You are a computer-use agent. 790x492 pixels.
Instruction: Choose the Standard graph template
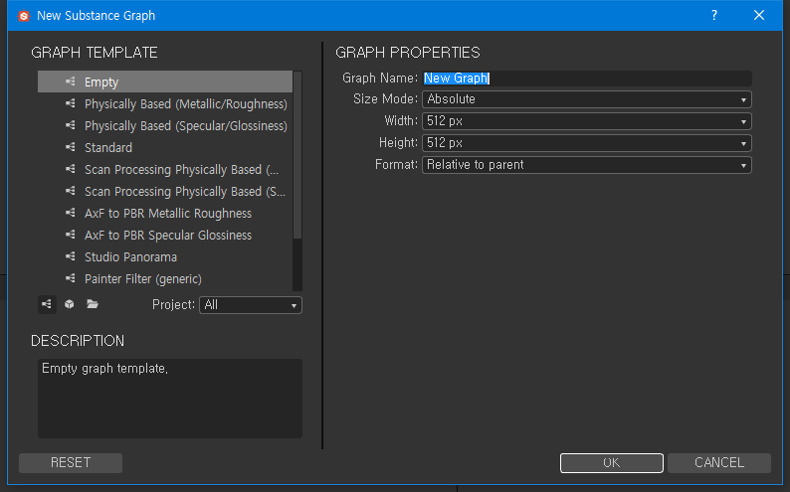(165, 147)
